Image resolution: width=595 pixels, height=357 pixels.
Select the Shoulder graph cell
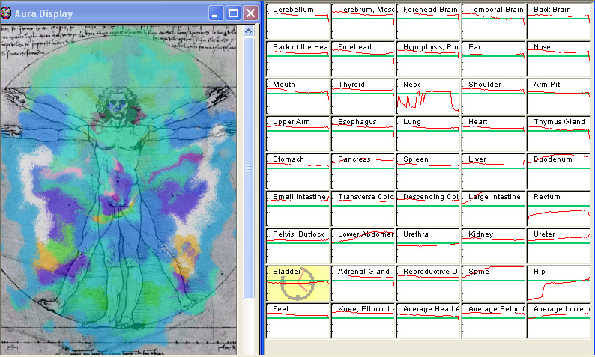[x=494, y=97]
